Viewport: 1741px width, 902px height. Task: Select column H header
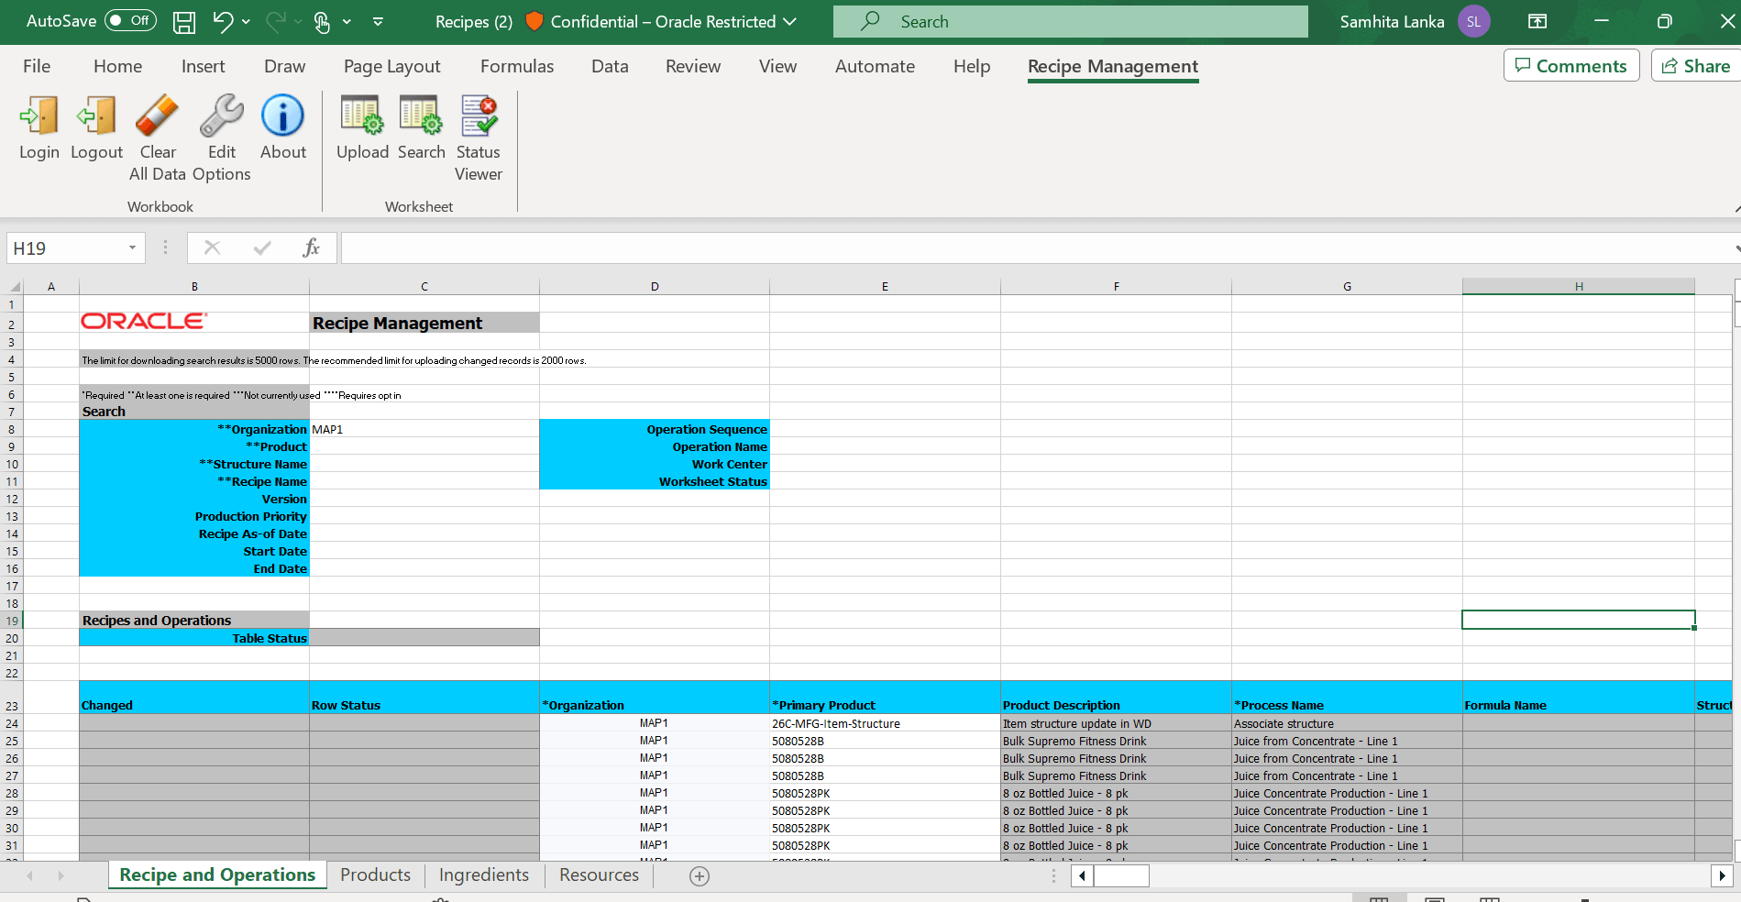coord(1579,287)
